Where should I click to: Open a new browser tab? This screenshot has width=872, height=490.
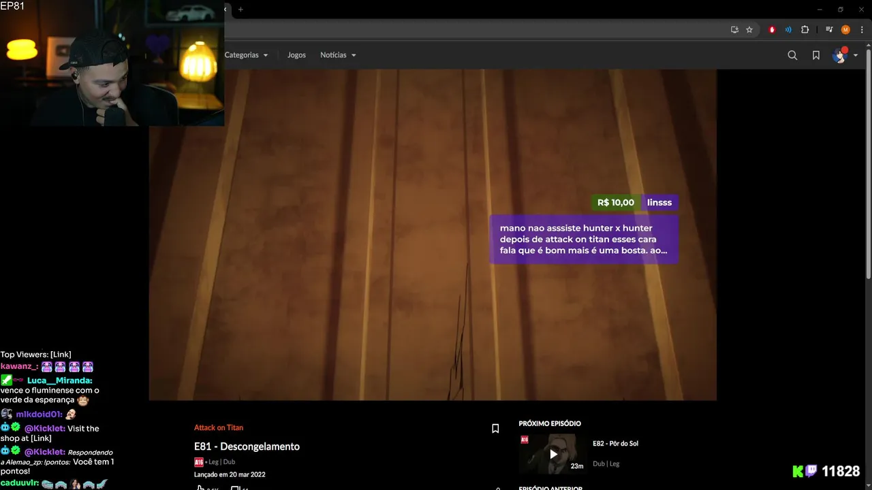240,10
